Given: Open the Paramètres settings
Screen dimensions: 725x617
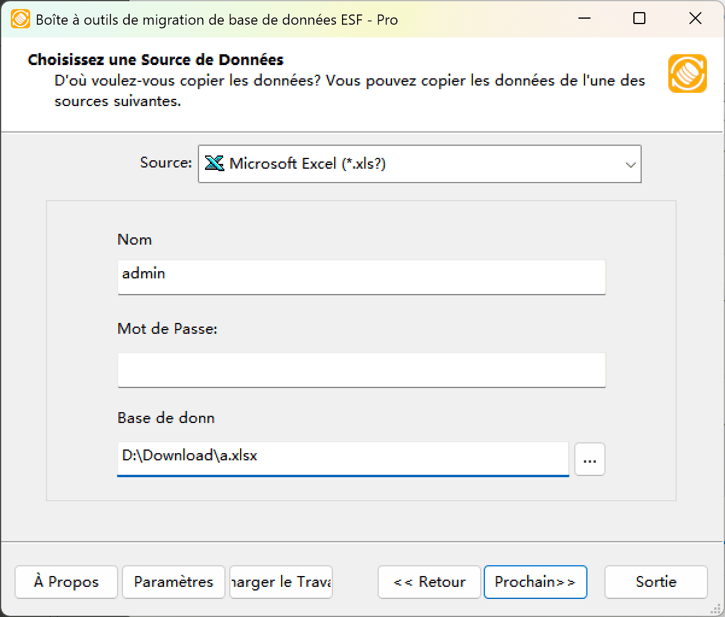Looking at the screenshot, I should [173, 582].
